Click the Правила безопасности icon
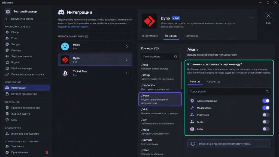 pyautogui.click(x=7, y=108)
